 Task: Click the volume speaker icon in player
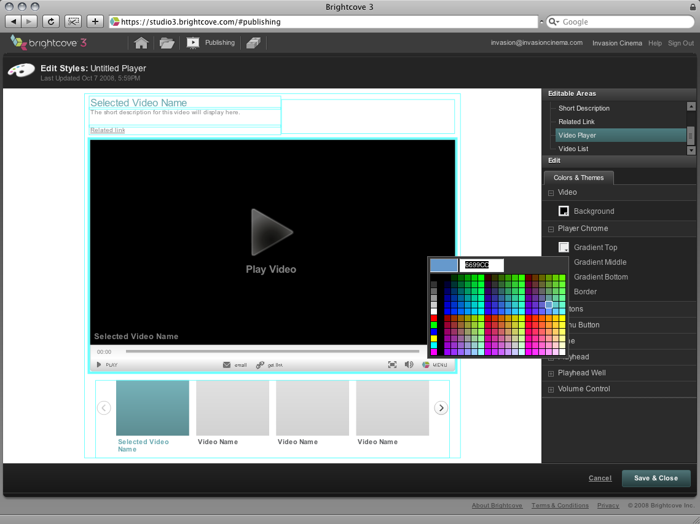pyautogui.click(x=409, y=365)
